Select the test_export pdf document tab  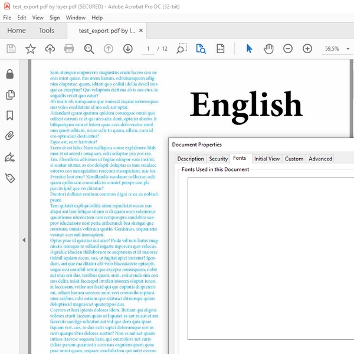(x=107, y=31)
